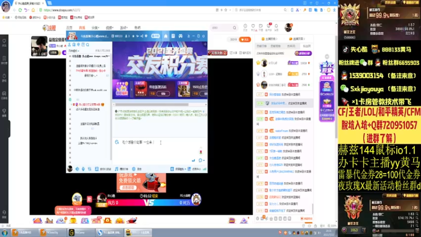421x237 pixels.
Task: Reload the page with the browser refresh icon
Action: [20, 10]
